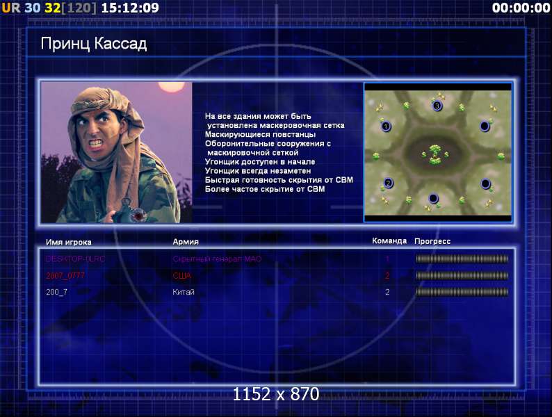Click the line 'Угонщик доступен в начале'
Screen dimensions: 552x417
260,162
